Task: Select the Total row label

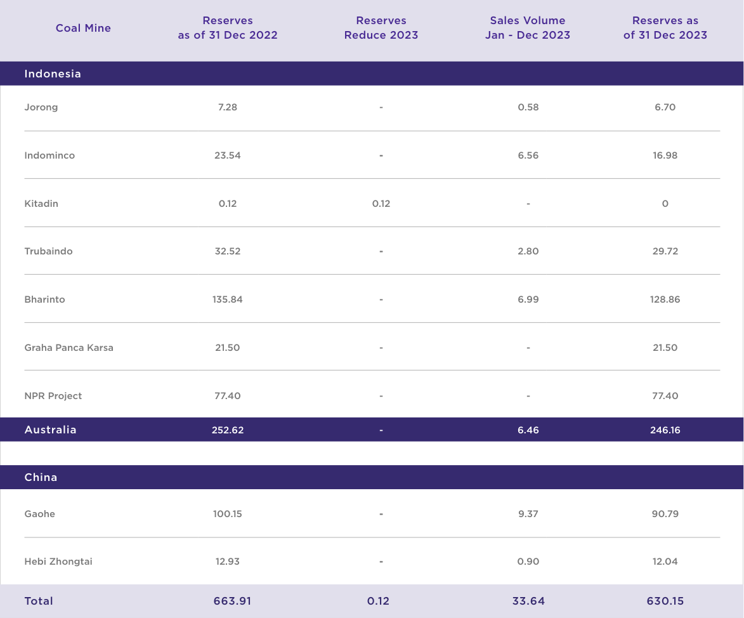Action: 39,601
